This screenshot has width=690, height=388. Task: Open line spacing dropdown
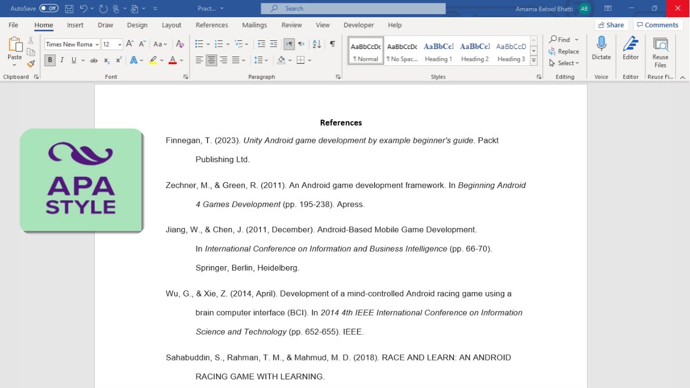point(261,60)
